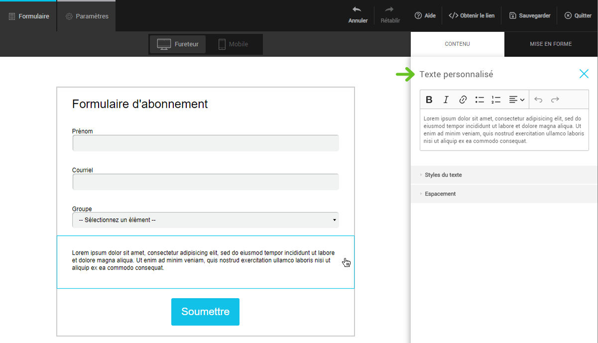Screen dimensions: 598x343
Task: Expand the Styles du texte section
Action: point(443,175)
